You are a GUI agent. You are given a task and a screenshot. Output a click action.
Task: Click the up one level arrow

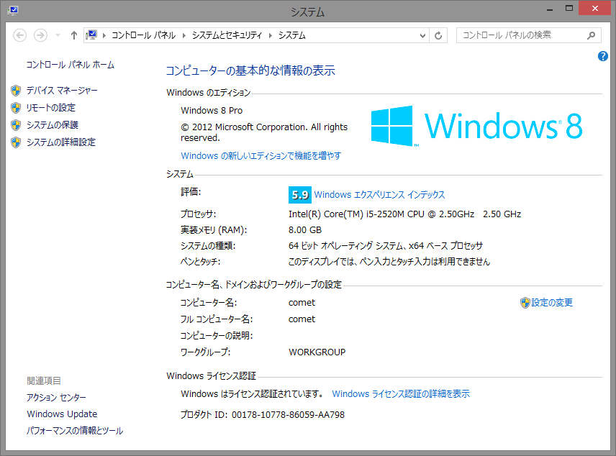(x=74, y=35)
